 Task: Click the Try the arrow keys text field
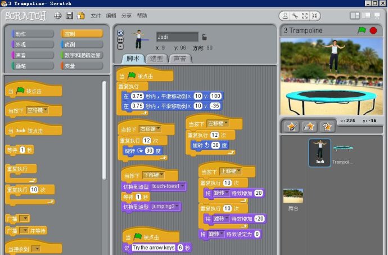pos(154,248)
